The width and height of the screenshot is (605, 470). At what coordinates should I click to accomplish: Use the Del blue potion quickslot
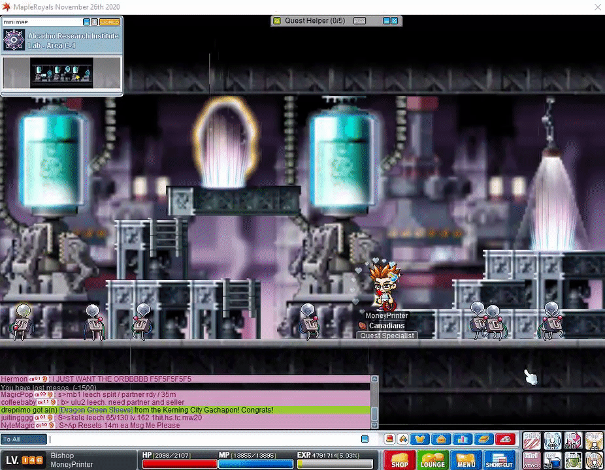tap(553, 460)
